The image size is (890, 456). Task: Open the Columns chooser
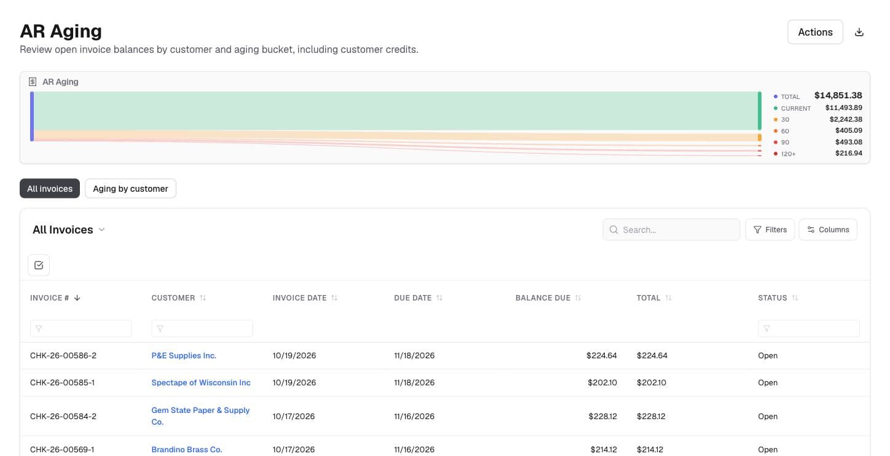click(x=828, y=230)
